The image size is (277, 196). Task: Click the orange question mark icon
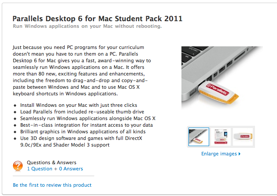tap(18, 166)
